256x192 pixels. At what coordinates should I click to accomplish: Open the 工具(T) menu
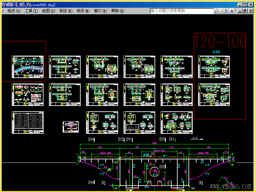tap(31, 11)
